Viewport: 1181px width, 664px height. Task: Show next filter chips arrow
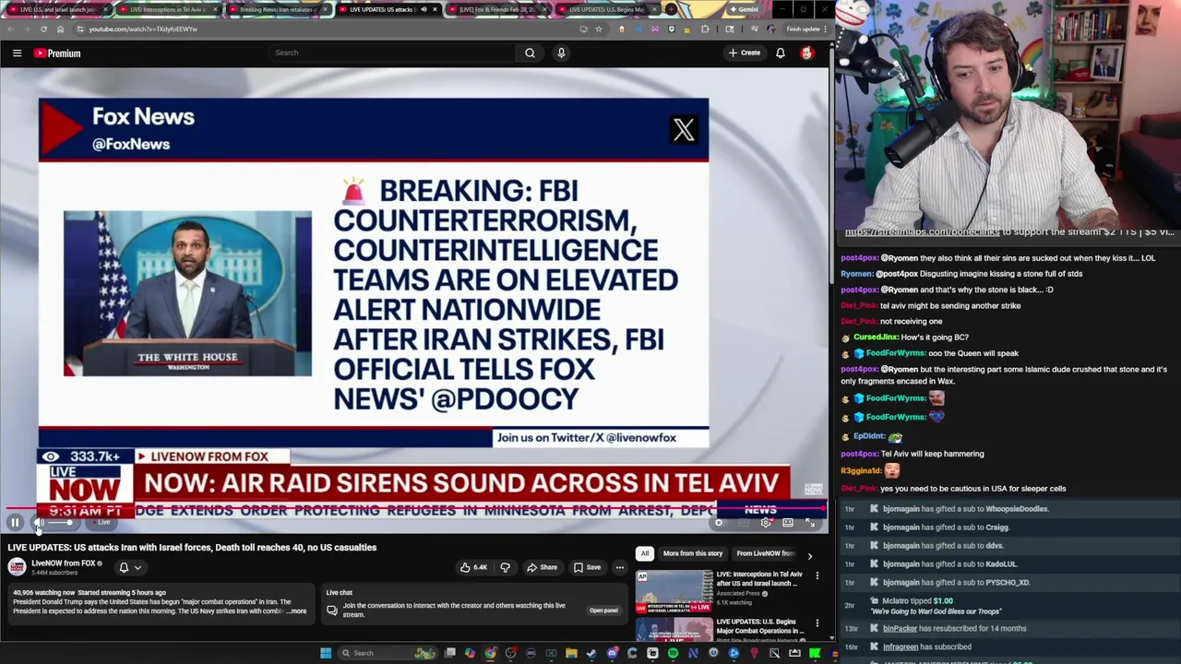point(810,556)
